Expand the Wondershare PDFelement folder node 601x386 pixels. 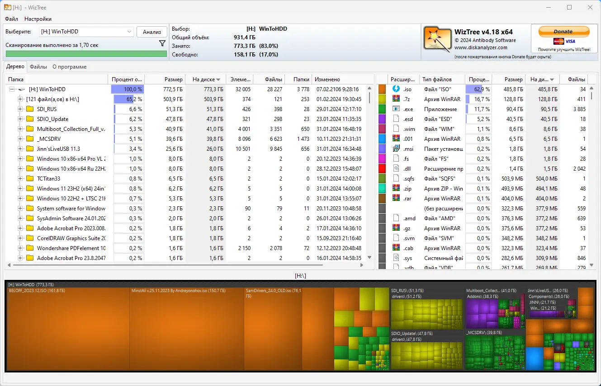click(x=20, y=248)
